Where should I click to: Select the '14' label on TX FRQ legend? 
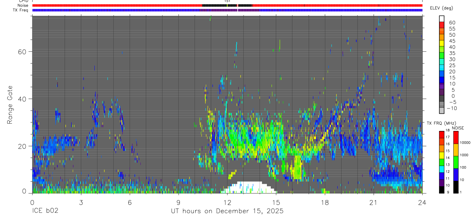click(448, 158)
